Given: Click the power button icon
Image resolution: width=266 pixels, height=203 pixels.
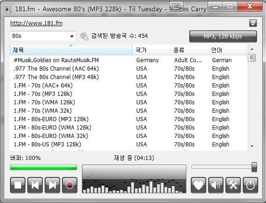Looking at the screenshot, I should click(251, 185).
